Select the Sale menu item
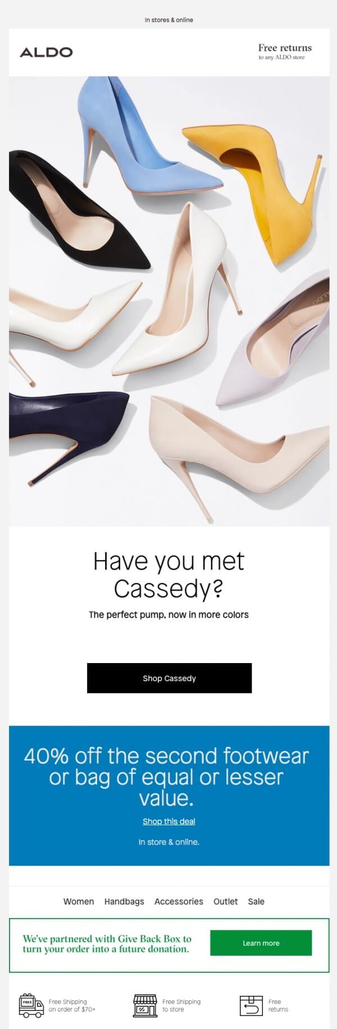Screen dimensions: 337x1029 click(256, 901)
